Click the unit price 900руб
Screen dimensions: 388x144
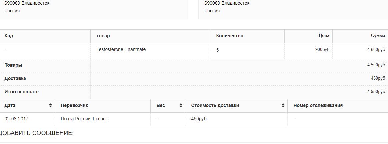point(322,50)
